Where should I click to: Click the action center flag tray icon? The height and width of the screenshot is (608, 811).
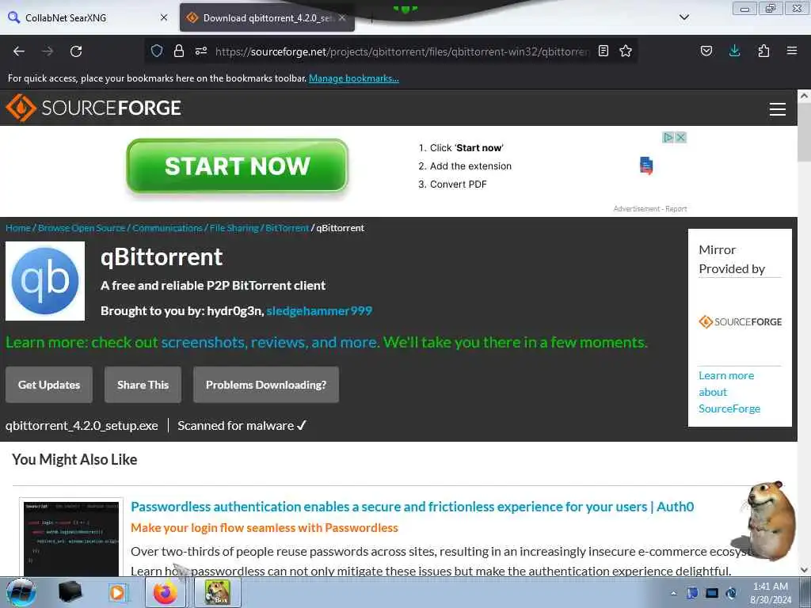point(692,594)
